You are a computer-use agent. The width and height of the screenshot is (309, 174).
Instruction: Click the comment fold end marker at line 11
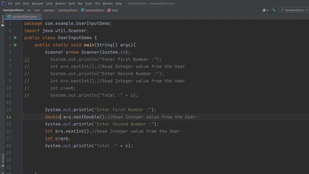point(22,95)
